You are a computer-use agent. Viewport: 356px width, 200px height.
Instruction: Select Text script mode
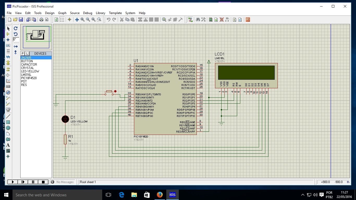[x=8, y=51]
